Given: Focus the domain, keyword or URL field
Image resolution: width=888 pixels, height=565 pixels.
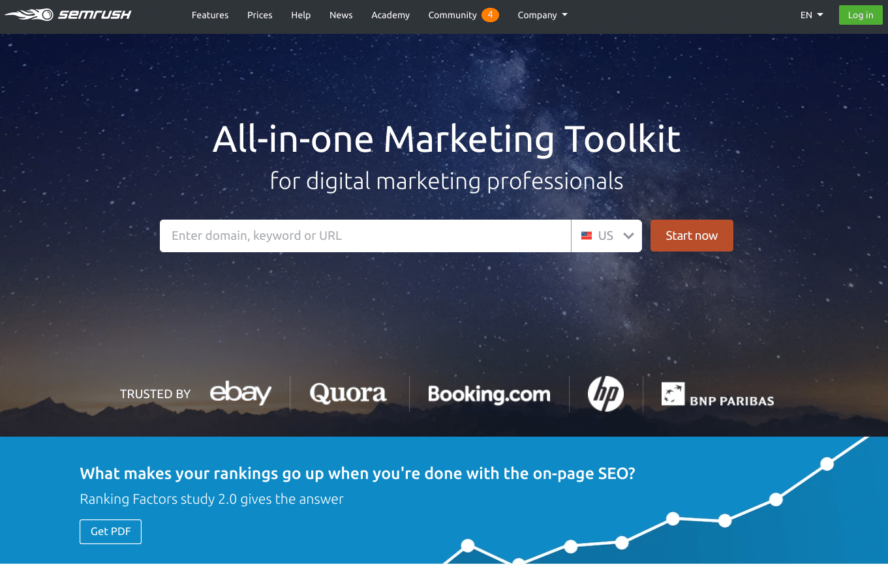Looking at the screenshot, I should click(365, 236).
